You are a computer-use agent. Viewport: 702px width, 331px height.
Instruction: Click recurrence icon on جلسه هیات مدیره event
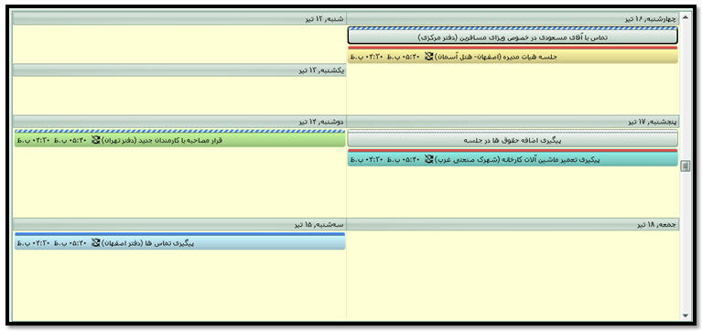click(x=429, y=57)
